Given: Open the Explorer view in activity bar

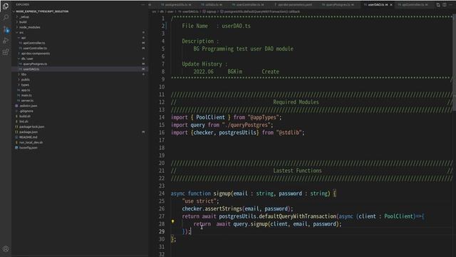Looking at the screenshot, I should tap(6, 6).
